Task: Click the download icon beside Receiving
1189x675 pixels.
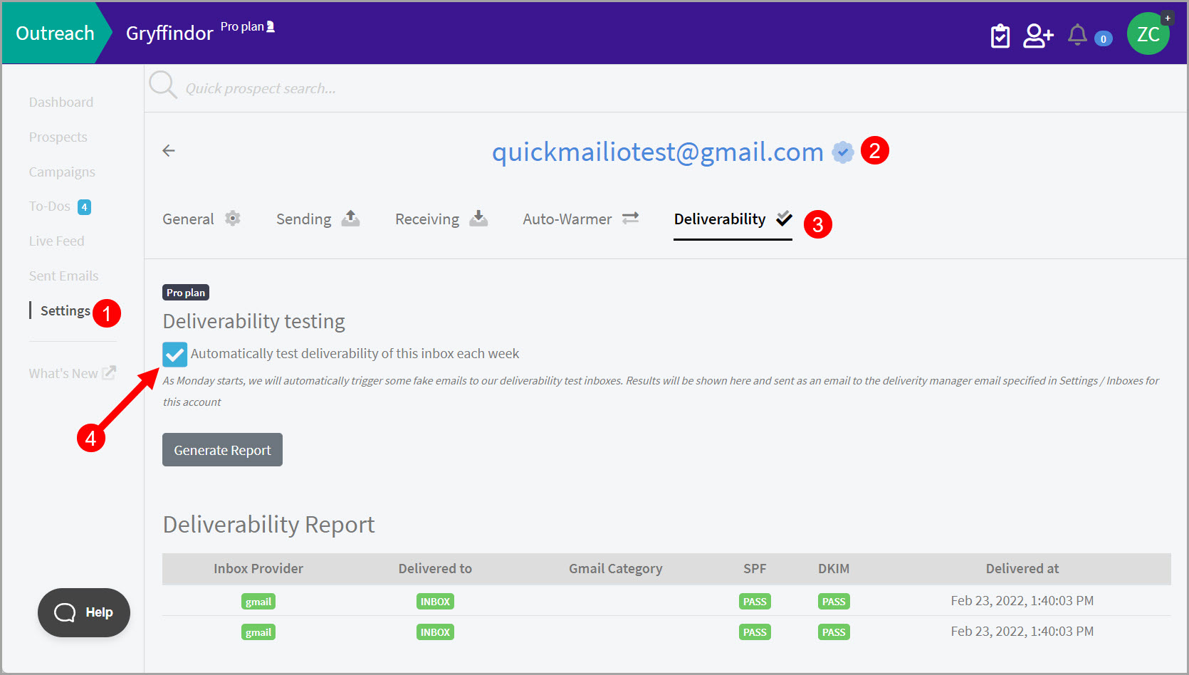Action: tap(478, 218)
